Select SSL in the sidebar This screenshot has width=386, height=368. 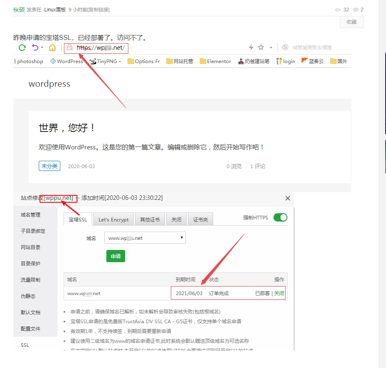click(x=25, y=345)
